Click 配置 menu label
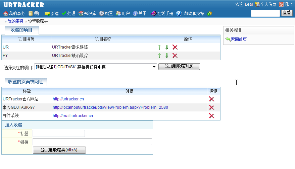The image size is (295, 169). 109,13
